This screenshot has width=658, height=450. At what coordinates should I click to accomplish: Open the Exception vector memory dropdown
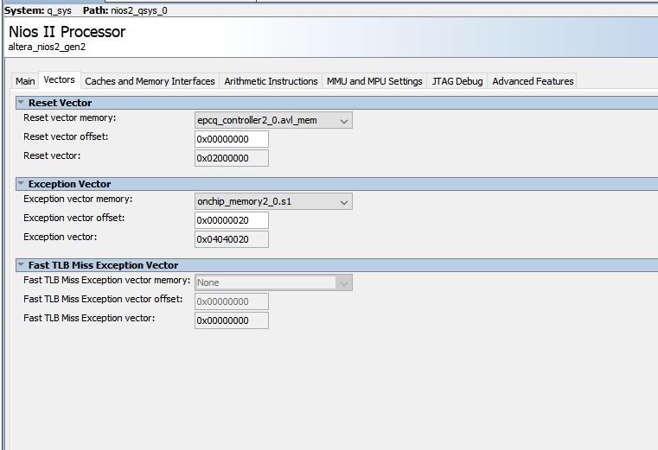click(273, 201)
